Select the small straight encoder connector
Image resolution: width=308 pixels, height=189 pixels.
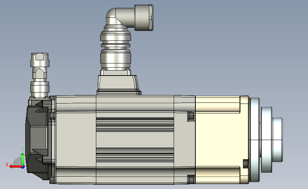click(40, 75)
